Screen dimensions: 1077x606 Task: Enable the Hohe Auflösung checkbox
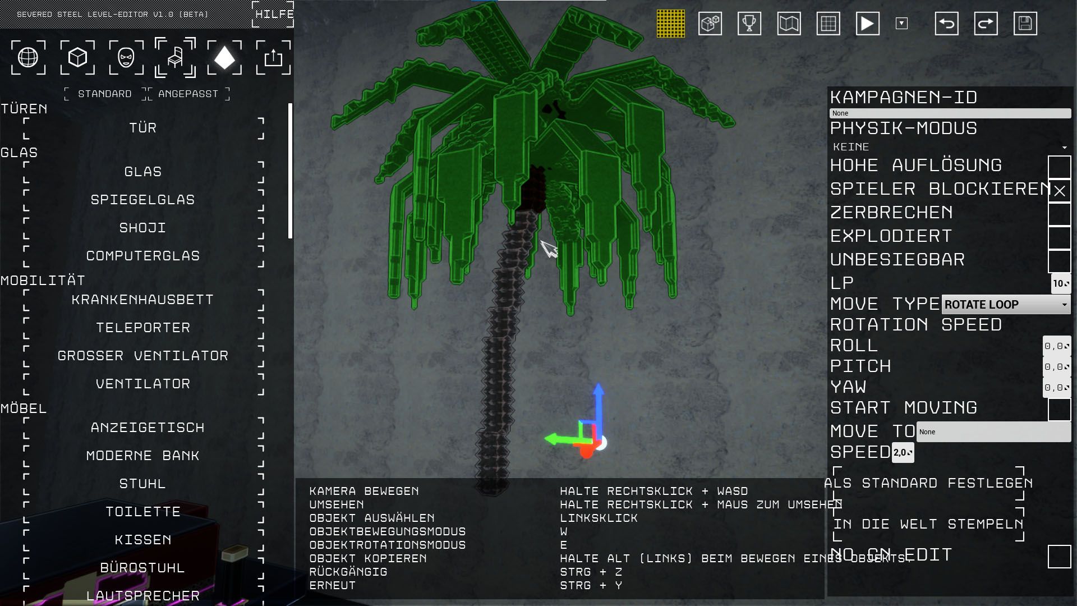coord(1059,167)
